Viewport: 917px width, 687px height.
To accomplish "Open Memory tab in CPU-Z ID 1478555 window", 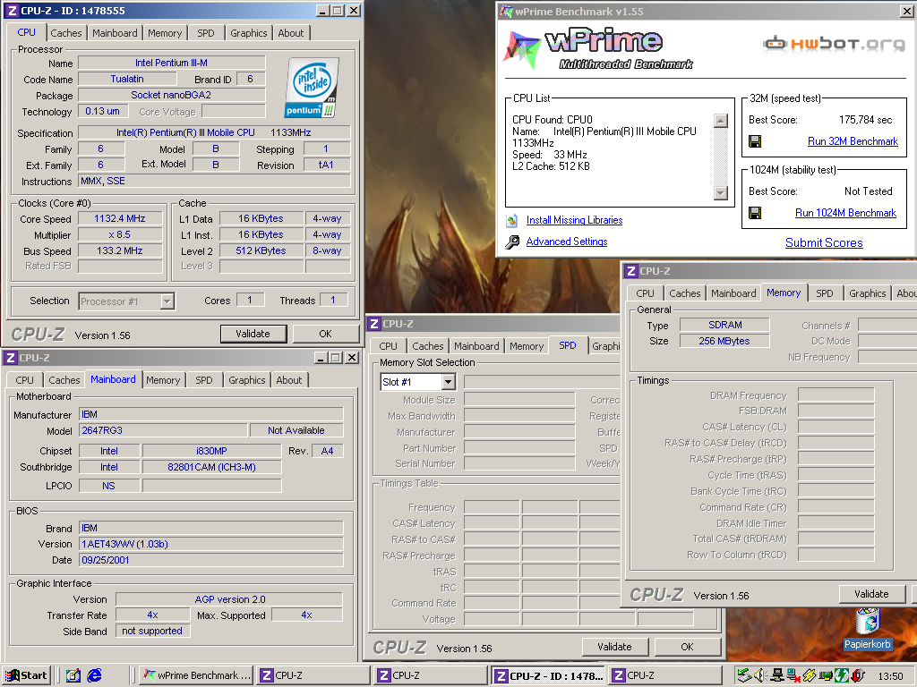I will pos(165,33).
